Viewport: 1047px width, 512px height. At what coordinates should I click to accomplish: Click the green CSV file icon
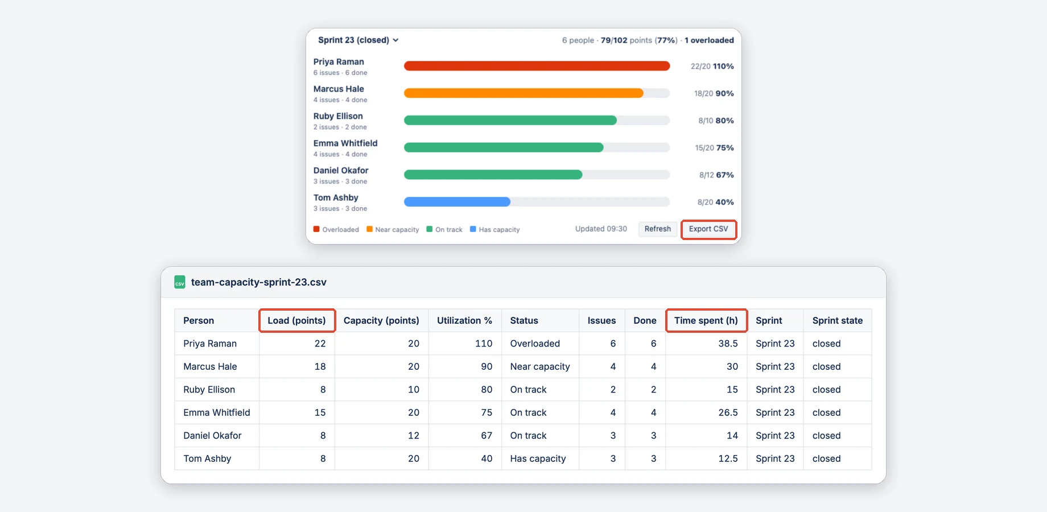(x=180, y=282)
